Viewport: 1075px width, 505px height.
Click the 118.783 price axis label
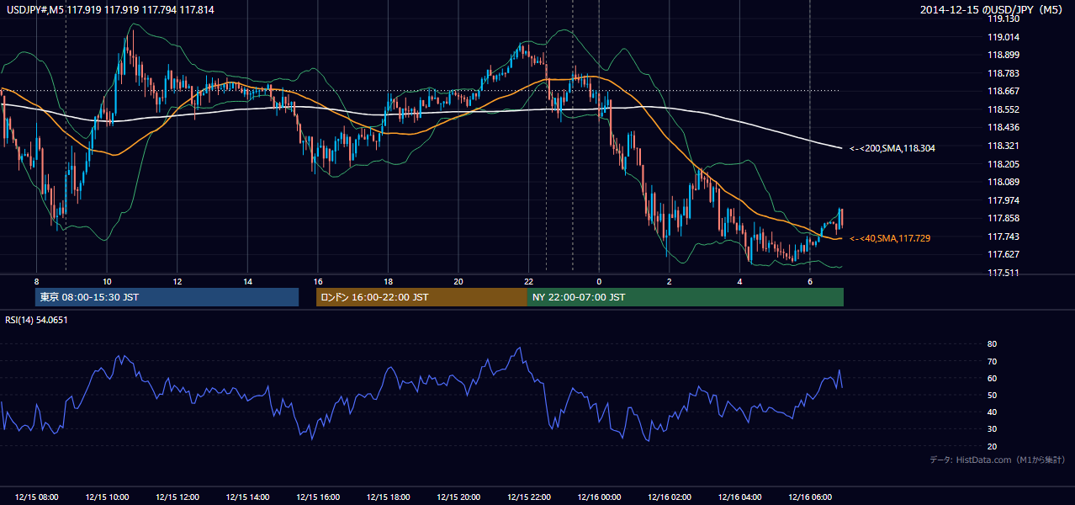coord(1003,73)
